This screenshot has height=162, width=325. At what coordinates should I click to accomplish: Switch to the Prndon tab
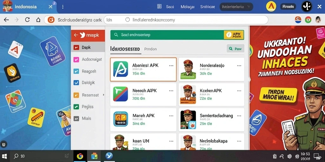coord(150,49)
